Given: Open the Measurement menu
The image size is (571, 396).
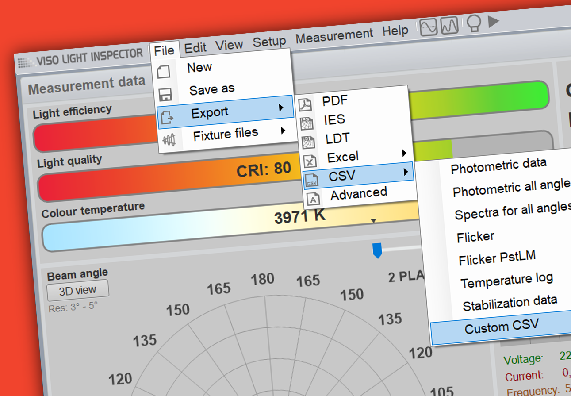Looking at the screenshot, I should tap(334, 37).
